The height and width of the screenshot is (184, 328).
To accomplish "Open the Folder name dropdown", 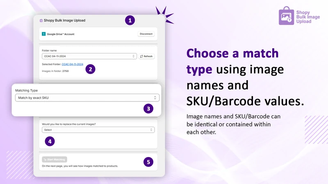I will tap(89, 56).
